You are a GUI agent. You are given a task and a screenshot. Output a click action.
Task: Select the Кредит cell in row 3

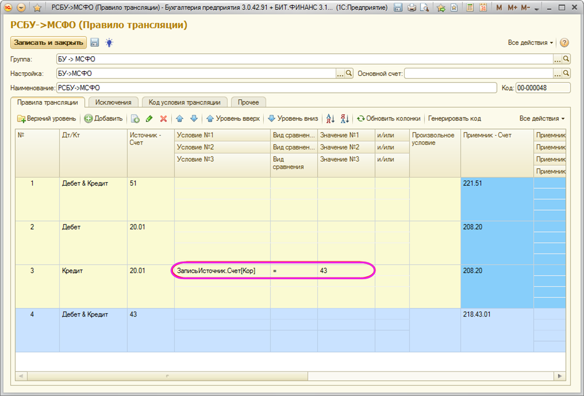pos(93,286)
